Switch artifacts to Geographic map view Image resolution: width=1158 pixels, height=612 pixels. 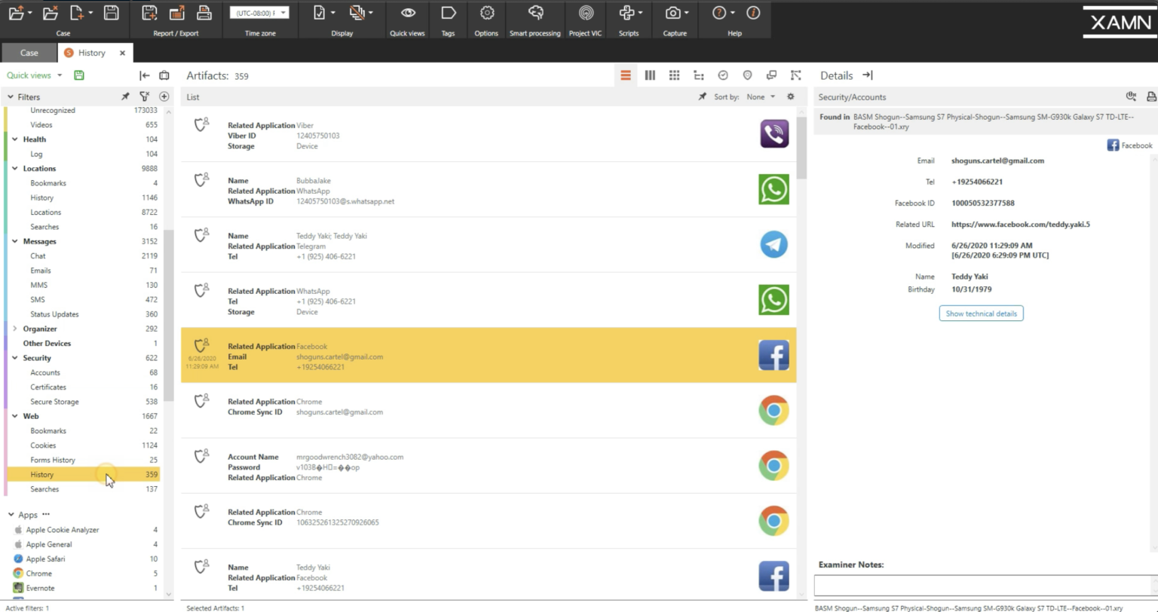pyautogui.click(x=747, y=75)
